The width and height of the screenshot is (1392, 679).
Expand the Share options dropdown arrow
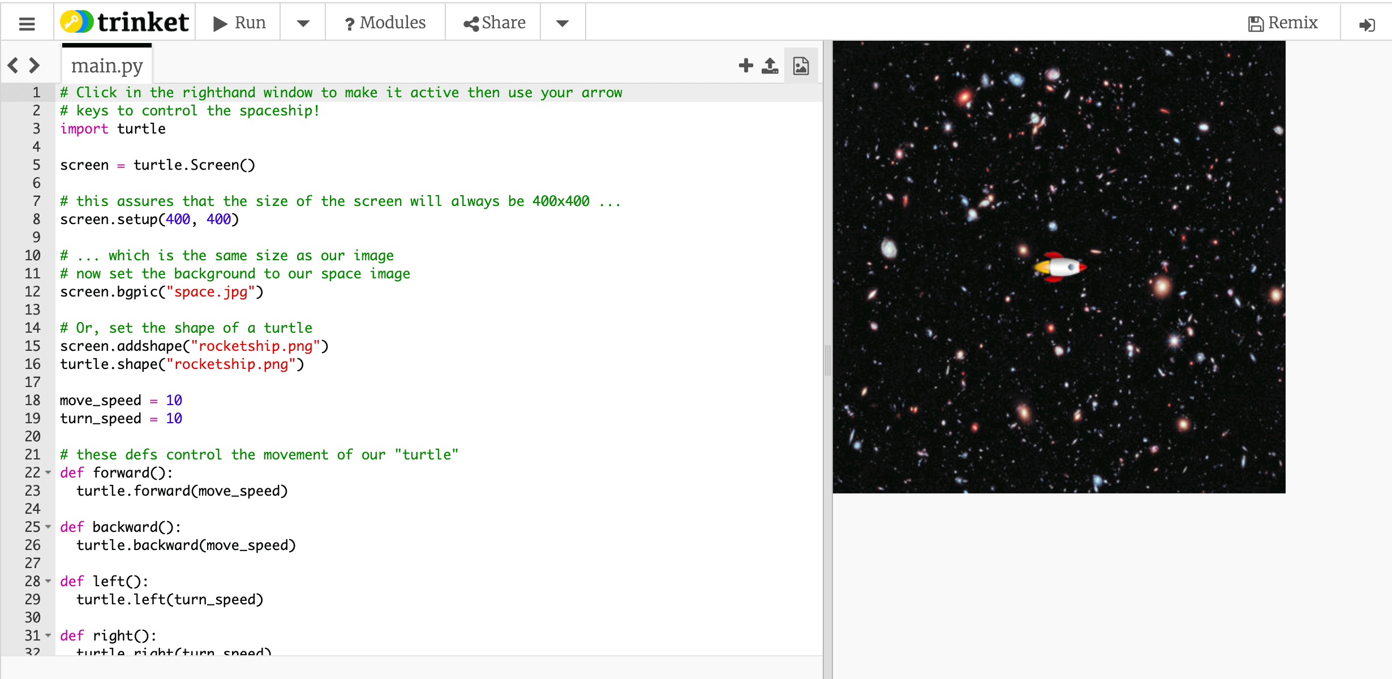click(x=562, y=23)
